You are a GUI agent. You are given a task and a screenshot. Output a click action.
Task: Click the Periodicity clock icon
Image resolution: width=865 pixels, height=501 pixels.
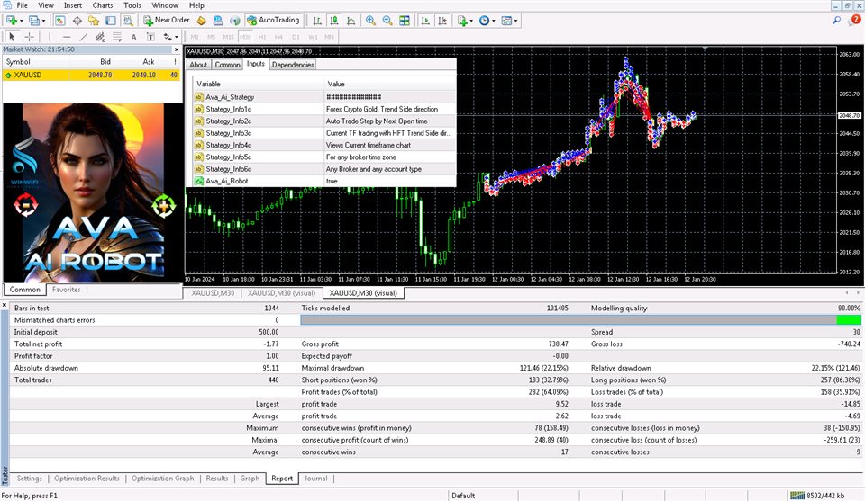(484, 21)
